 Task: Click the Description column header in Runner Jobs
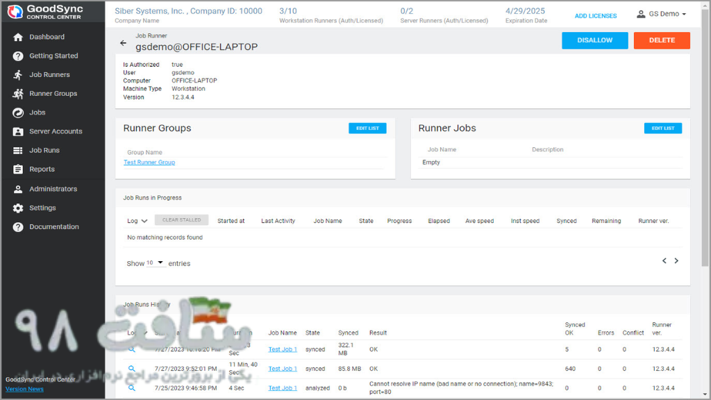click(x=547, y=150)
